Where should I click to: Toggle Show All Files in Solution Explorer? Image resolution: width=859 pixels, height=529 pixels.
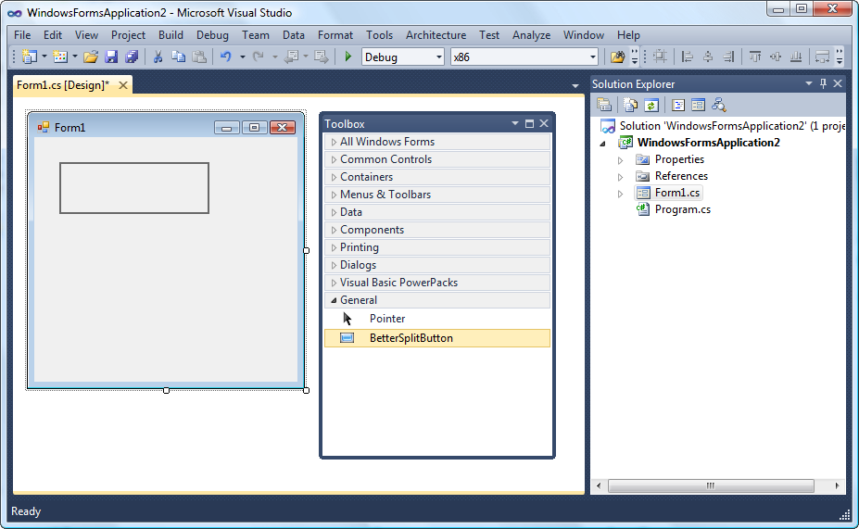click(631, 105)
